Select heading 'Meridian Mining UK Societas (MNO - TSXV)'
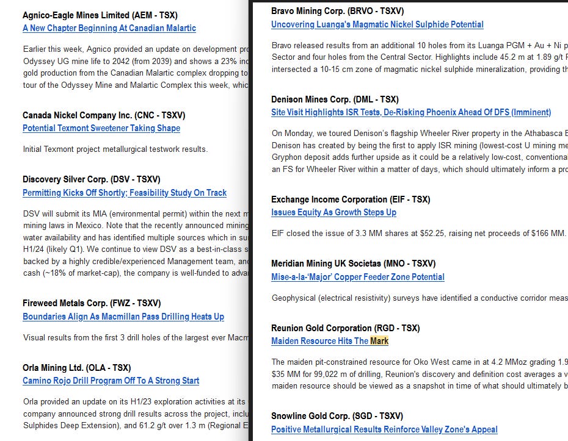568x441 pixels. coord(354,264)
